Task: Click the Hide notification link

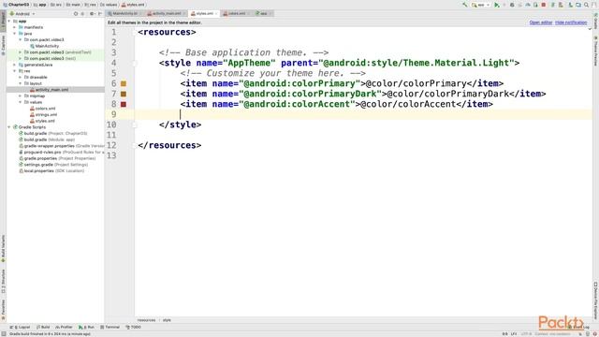Action: 571,22
